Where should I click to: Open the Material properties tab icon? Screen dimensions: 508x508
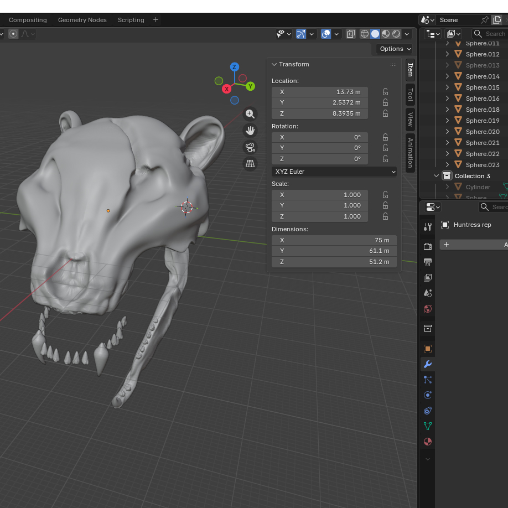tap(427, 442)
